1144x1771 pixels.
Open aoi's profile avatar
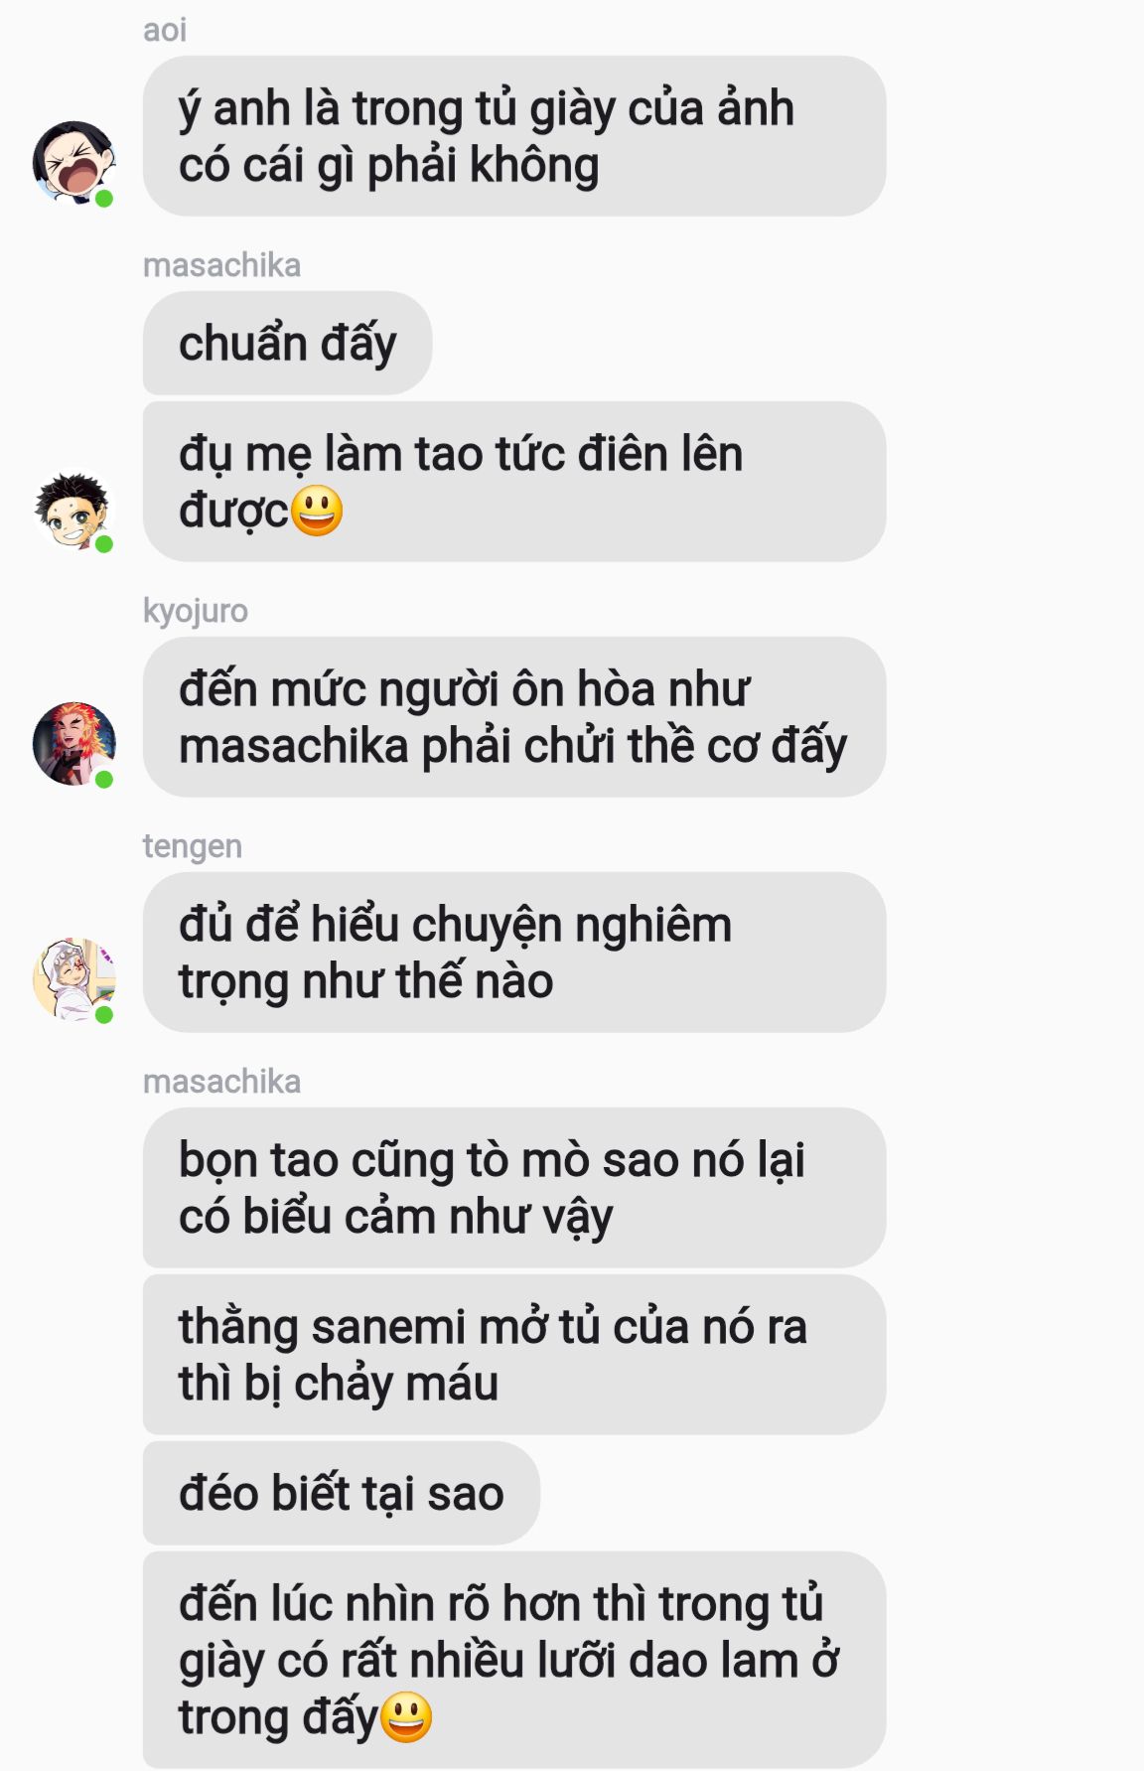coord(74,163)
